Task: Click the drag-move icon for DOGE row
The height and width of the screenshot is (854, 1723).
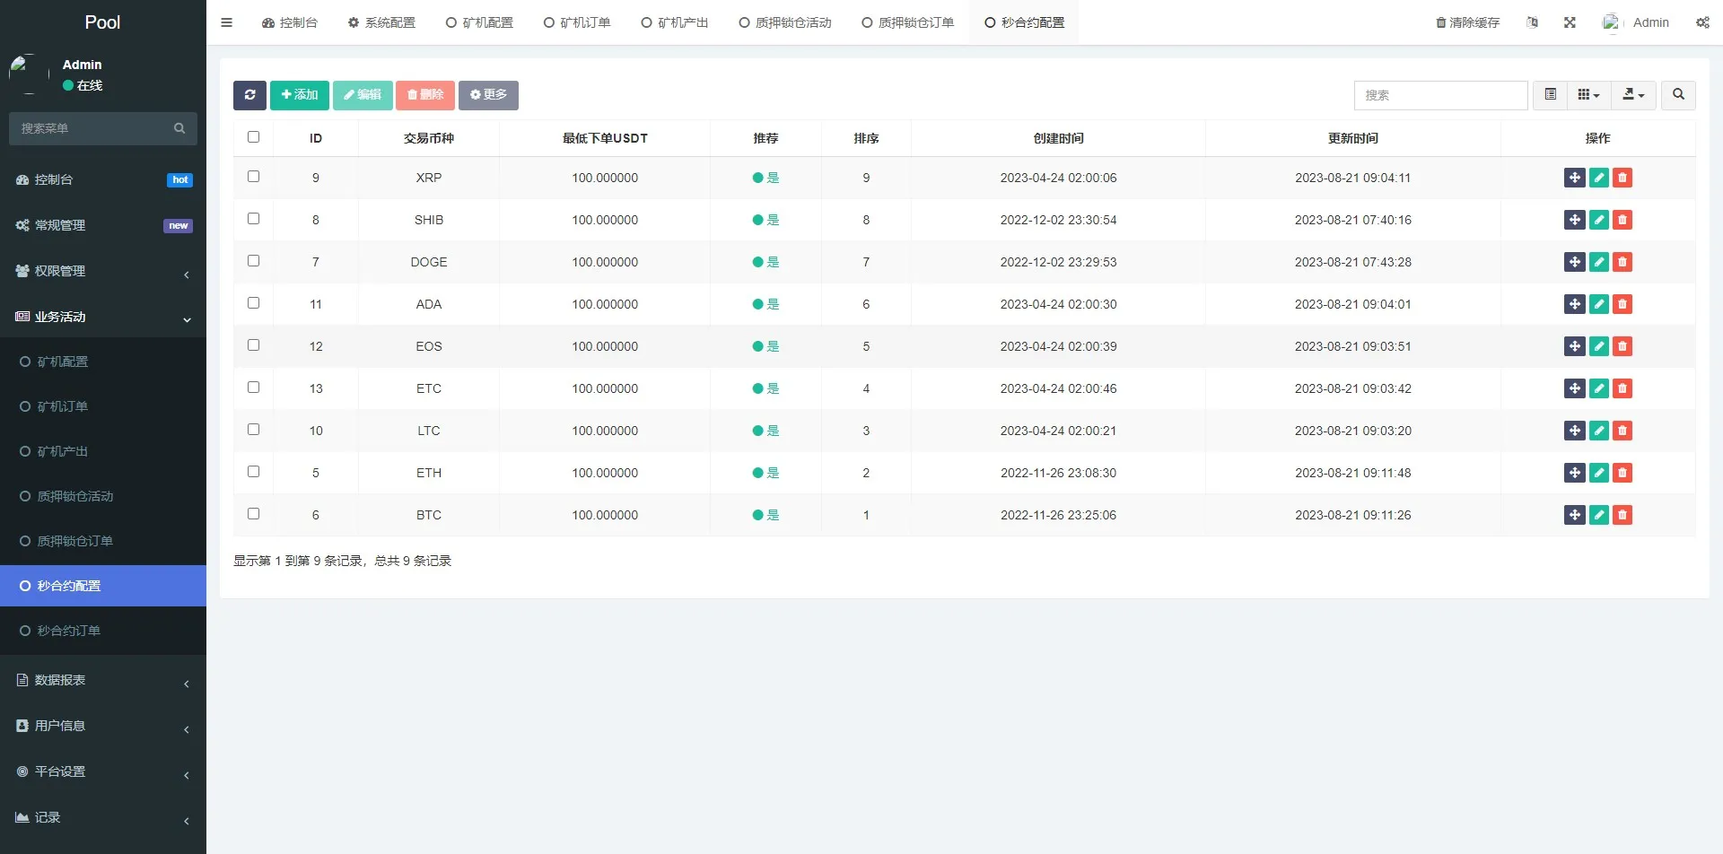Action: [x=1574, y=262]
